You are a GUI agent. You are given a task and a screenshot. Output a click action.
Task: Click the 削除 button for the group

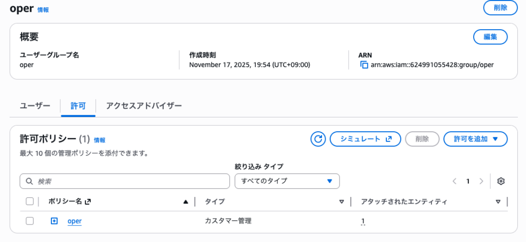(x=500, y=8)
